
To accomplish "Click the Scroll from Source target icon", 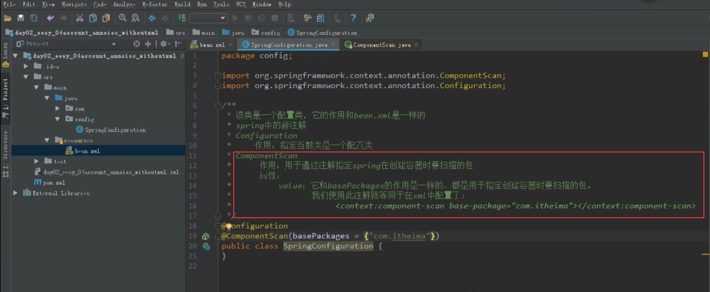I will (137, 44).
